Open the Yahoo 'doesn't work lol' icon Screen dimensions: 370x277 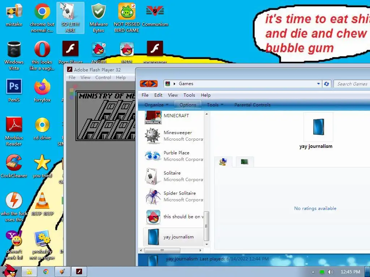[14, 245]
